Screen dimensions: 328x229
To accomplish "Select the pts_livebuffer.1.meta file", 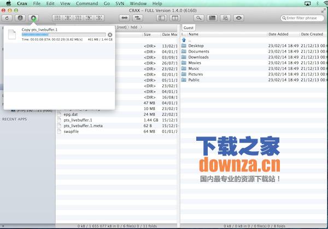I will 83,126.
